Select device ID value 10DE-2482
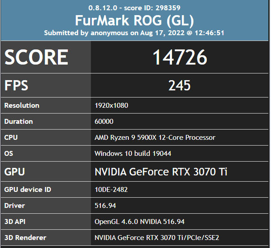Screen dimensions: 271x248 (x=111, y=190)
